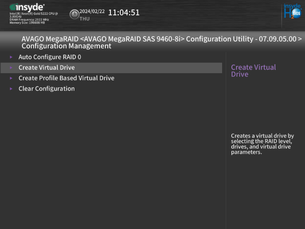Click the arrow beside Auto Configure RAID 0
This screenshot has height=229, width=305.
coord(11,57)
